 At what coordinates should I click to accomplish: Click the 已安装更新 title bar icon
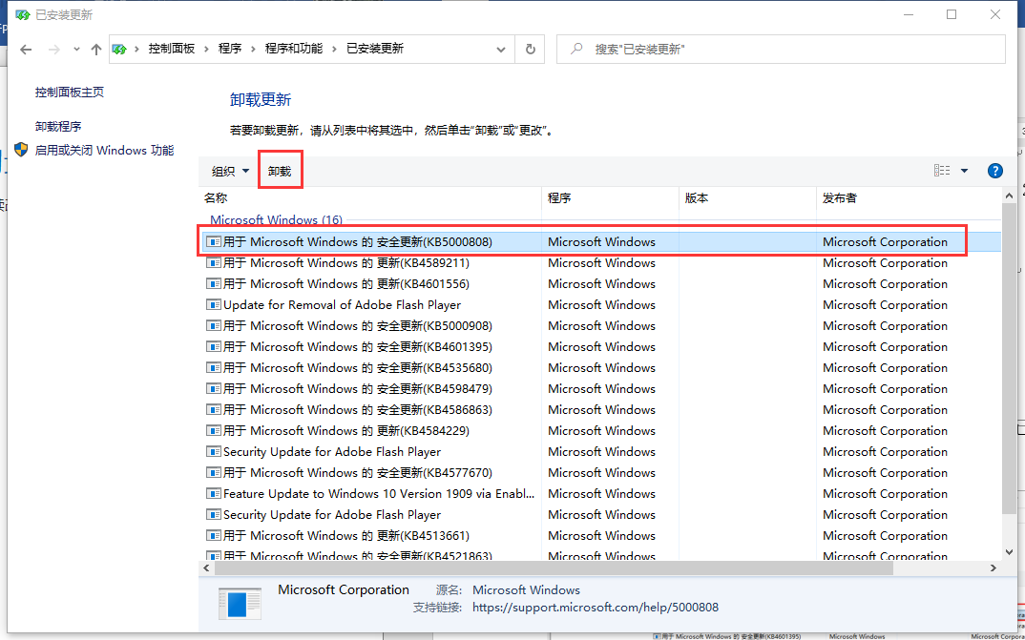[x=23, y=14]
